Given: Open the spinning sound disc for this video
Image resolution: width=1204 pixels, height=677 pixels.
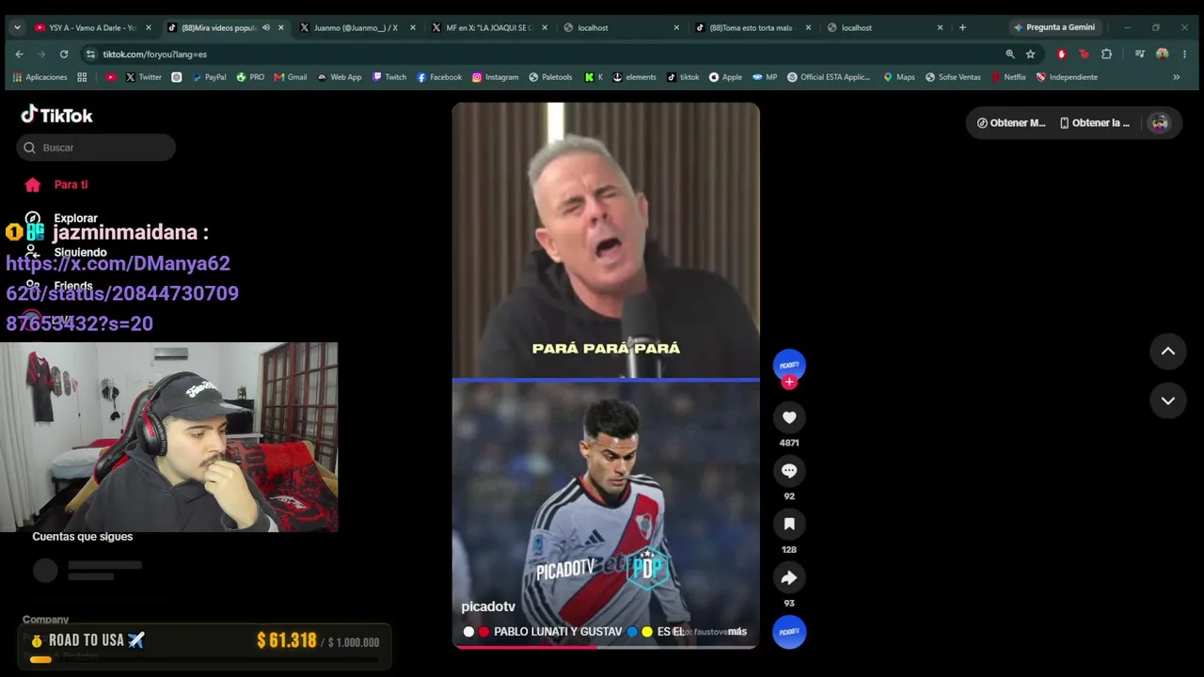Looking at the screenshot, I should (789, 632).
